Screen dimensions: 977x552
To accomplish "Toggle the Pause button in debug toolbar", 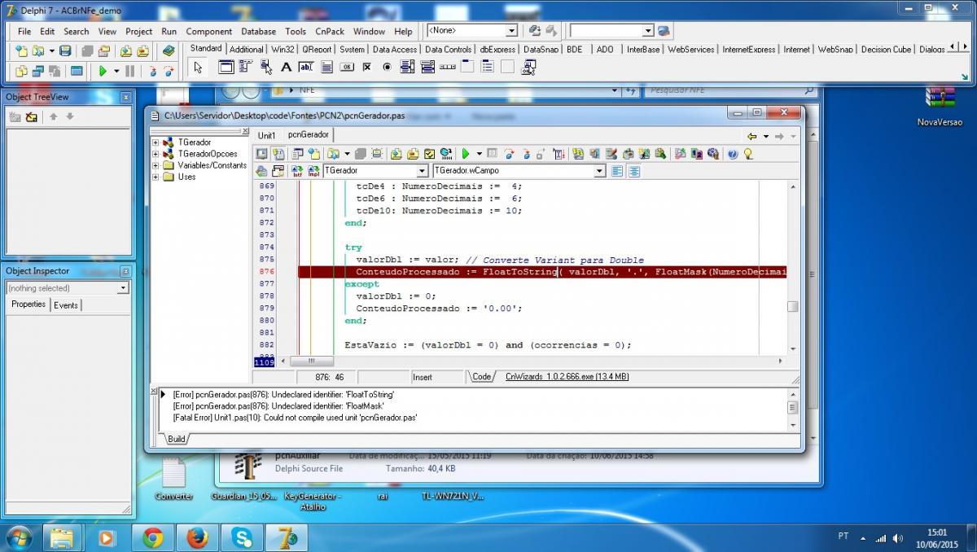I will pyautogui.click(x=130, y=71).
